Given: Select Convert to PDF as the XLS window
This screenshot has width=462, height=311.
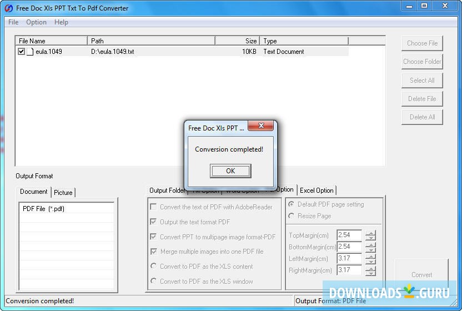Looking at the screenshot, I should [x=153, y=281].
